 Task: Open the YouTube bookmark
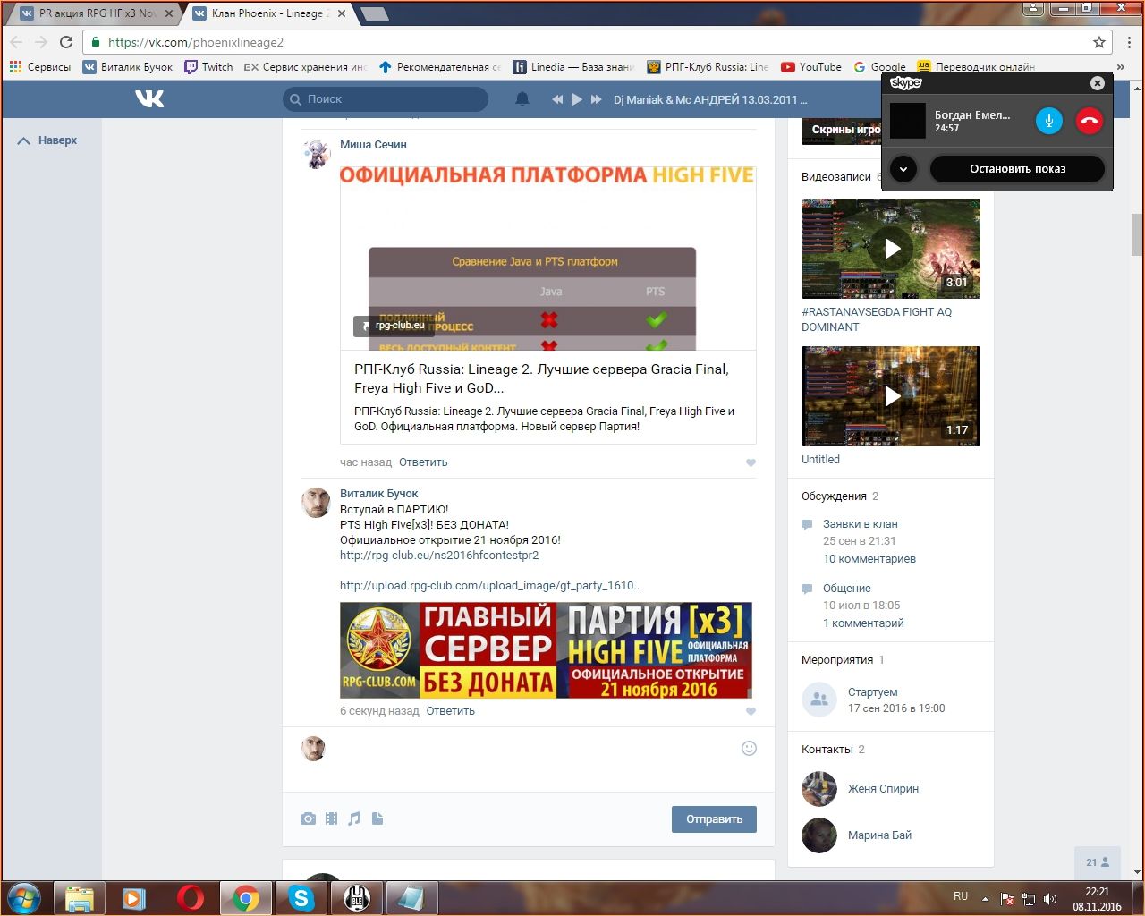[x=811, y=67]
